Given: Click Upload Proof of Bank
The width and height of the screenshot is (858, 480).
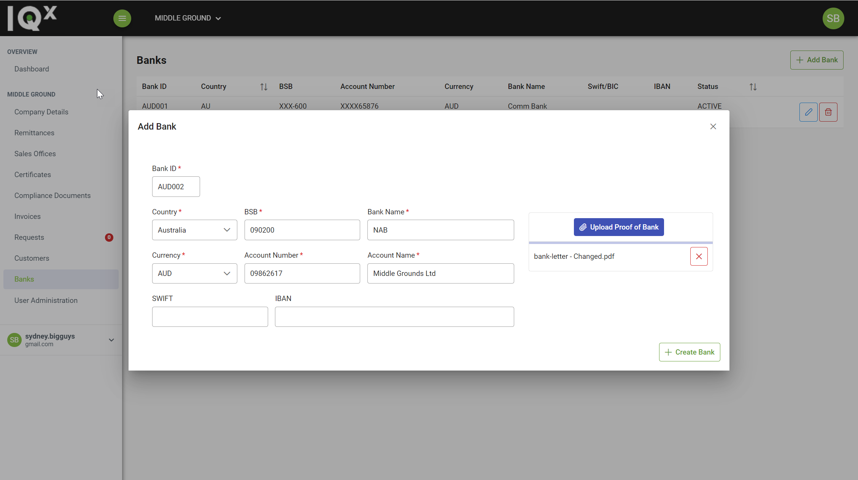Looking at the screenshot, I should click(x=619, y=227).
